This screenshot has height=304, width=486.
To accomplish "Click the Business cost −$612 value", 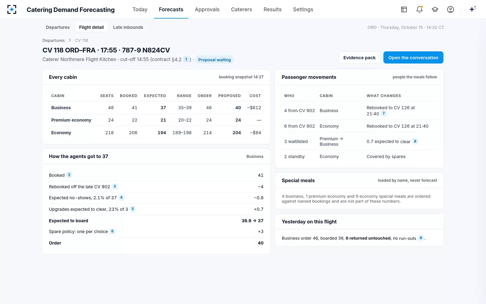I will pyautogui.click(x=254, y=108).
